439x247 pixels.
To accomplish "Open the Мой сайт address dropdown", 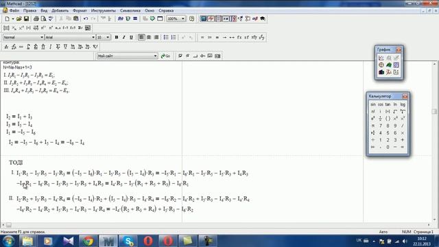I will (x=156, y=56).
